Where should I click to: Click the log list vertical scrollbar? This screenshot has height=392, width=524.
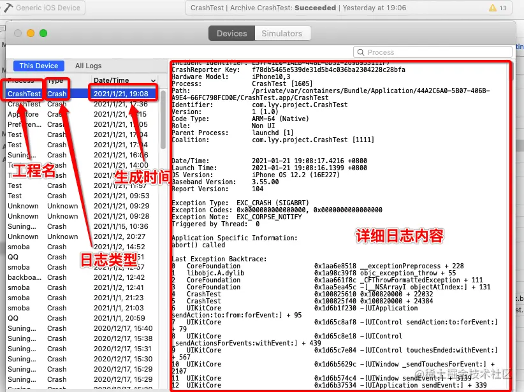click(163, 120)
